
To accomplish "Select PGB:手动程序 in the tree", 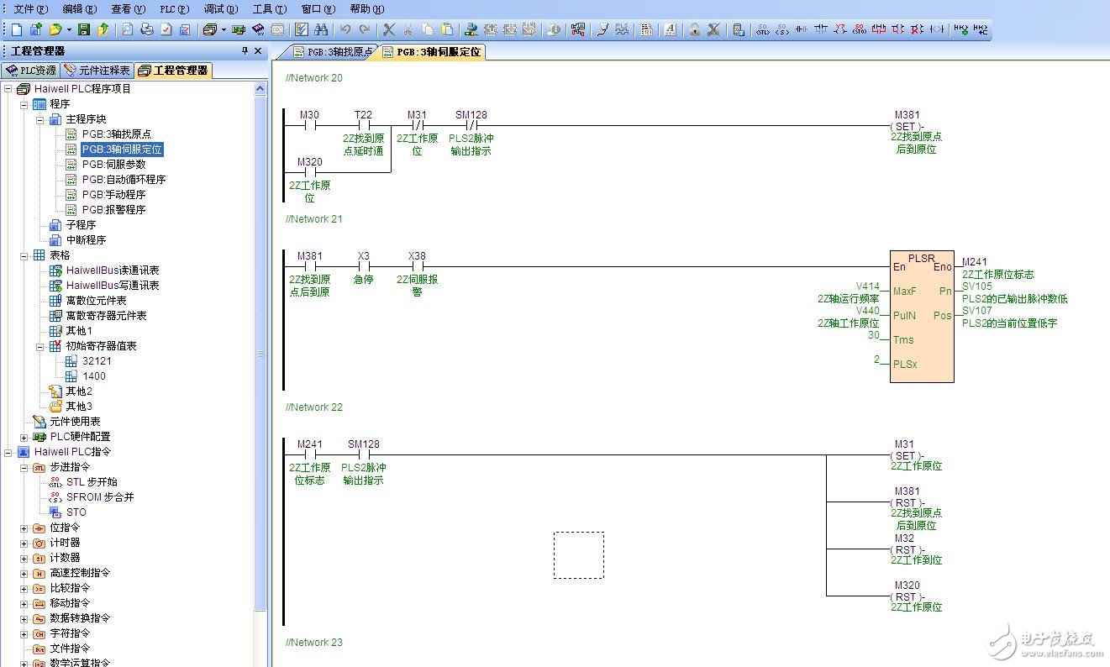I will [x=113, y=195].
